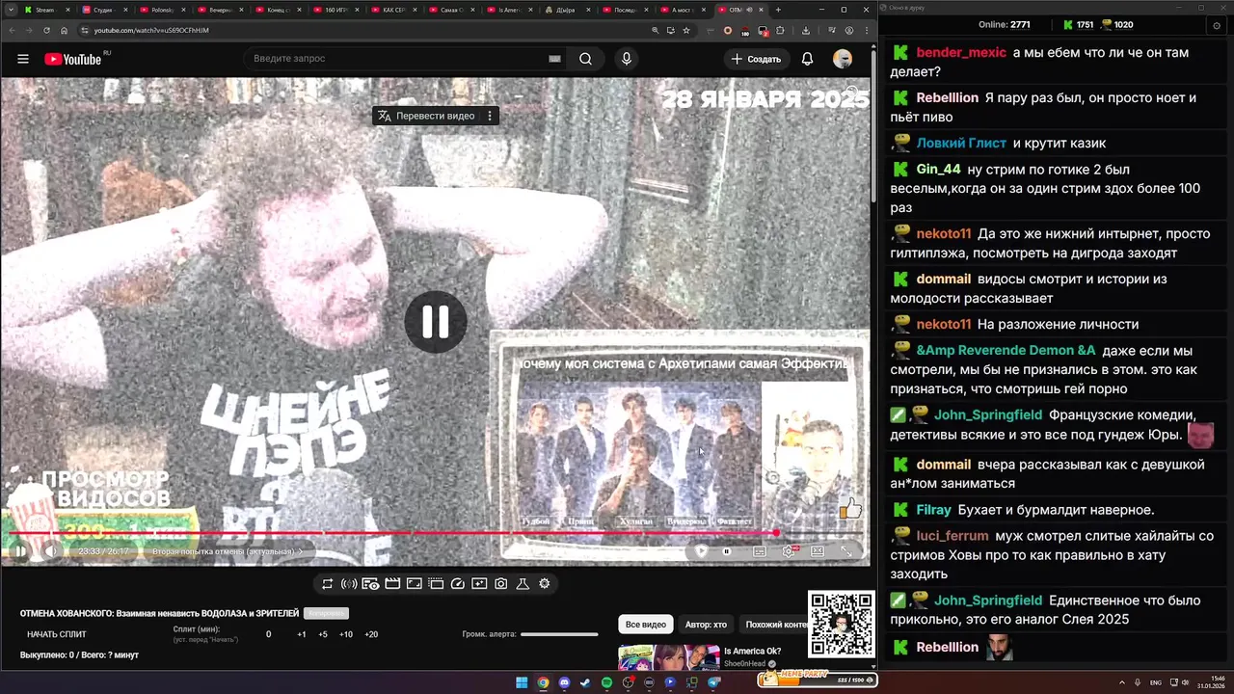Click the play/pause control in the player bar

pos(19,551)
